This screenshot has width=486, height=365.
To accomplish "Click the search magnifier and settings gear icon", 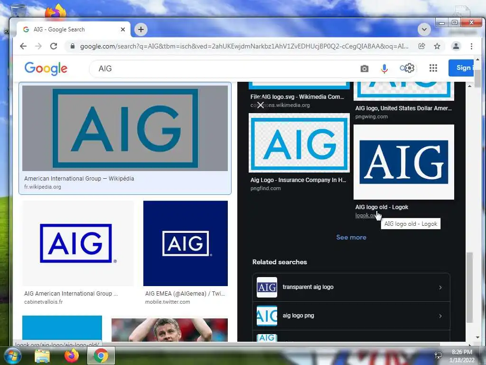I will [407, 68].
